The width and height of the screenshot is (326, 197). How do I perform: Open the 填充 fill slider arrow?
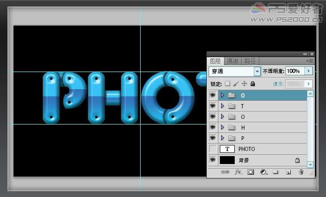[309, 84]
